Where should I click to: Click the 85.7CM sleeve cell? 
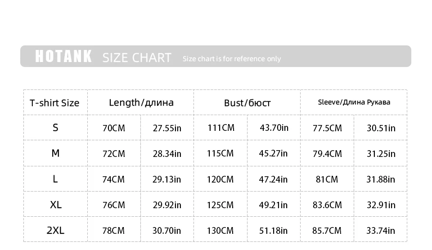(x=327, y=231)
